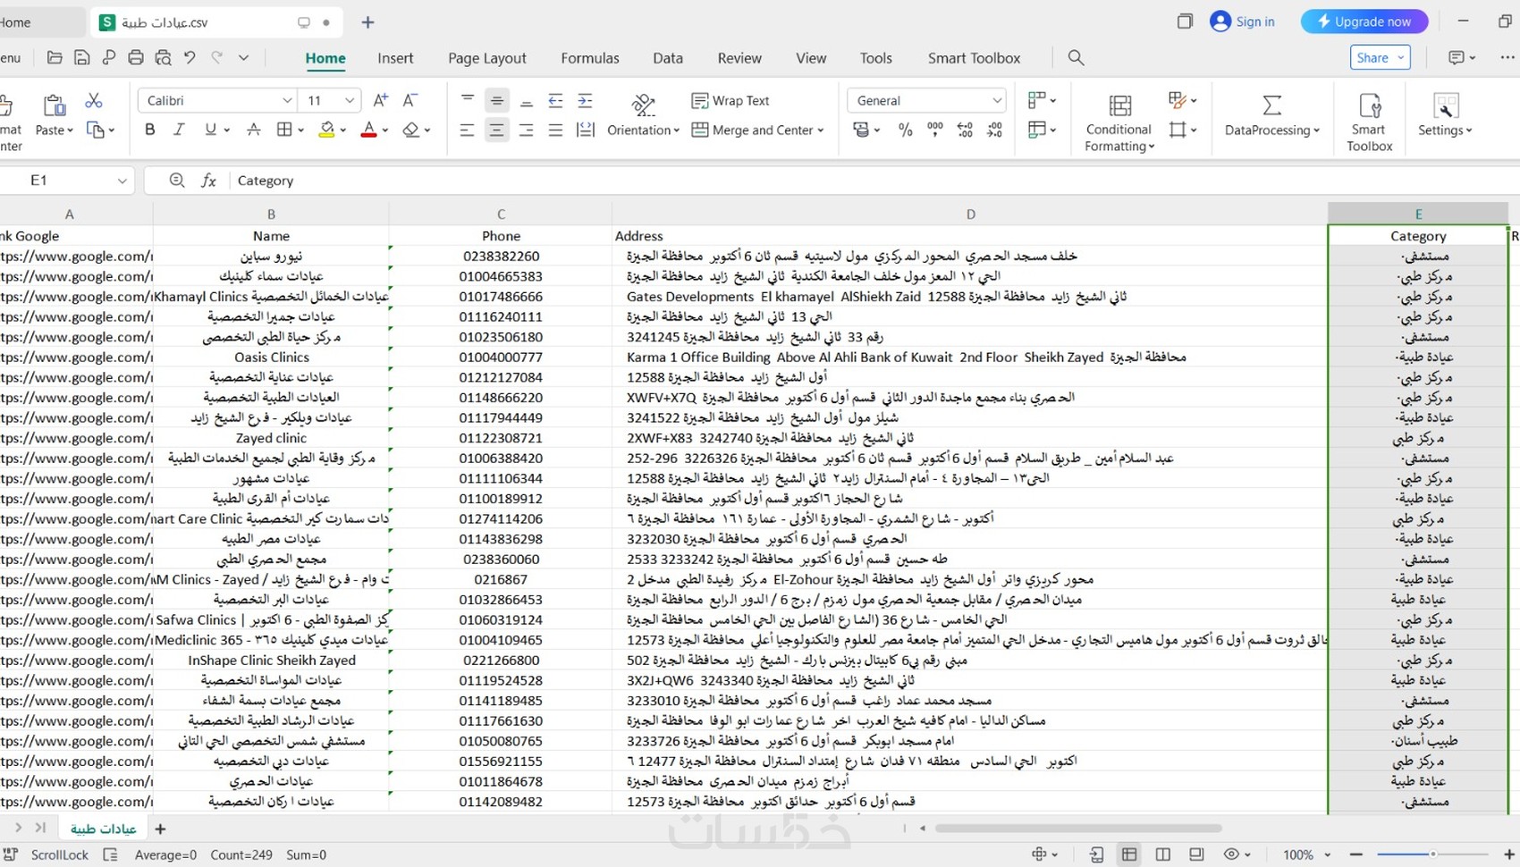Image resolution: width=1520 pixels, height=867 pixels.
Task: Align text to the left
Action: click(467, 130)
